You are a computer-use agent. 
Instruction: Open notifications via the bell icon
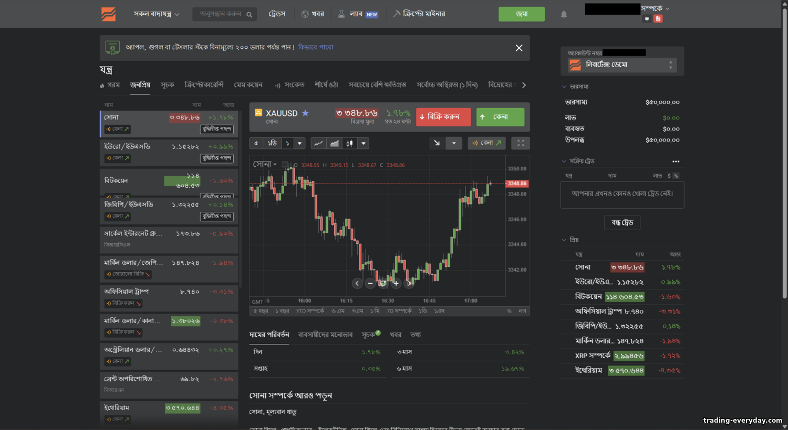click(x=564, y=14)
